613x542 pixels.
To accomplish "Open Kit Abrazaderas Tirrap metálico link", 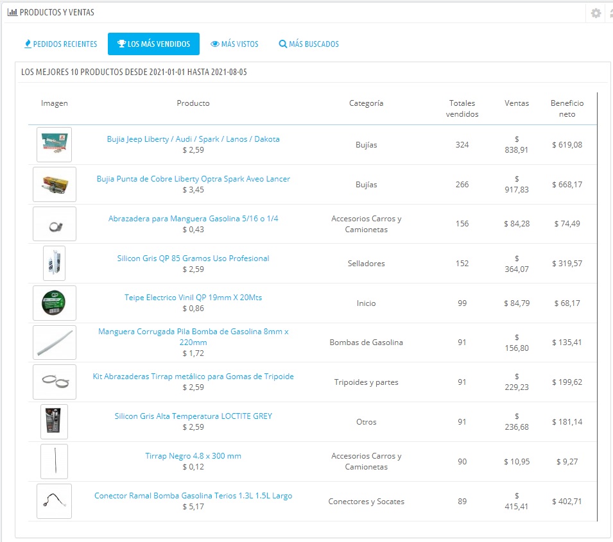I will (193, 377).
